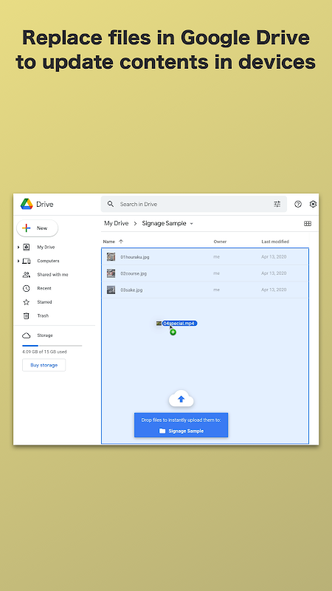This screenshot has height=591, width=332.
Task: Expand the My Drive tree arrow
Action: click(x=18, y=247)
